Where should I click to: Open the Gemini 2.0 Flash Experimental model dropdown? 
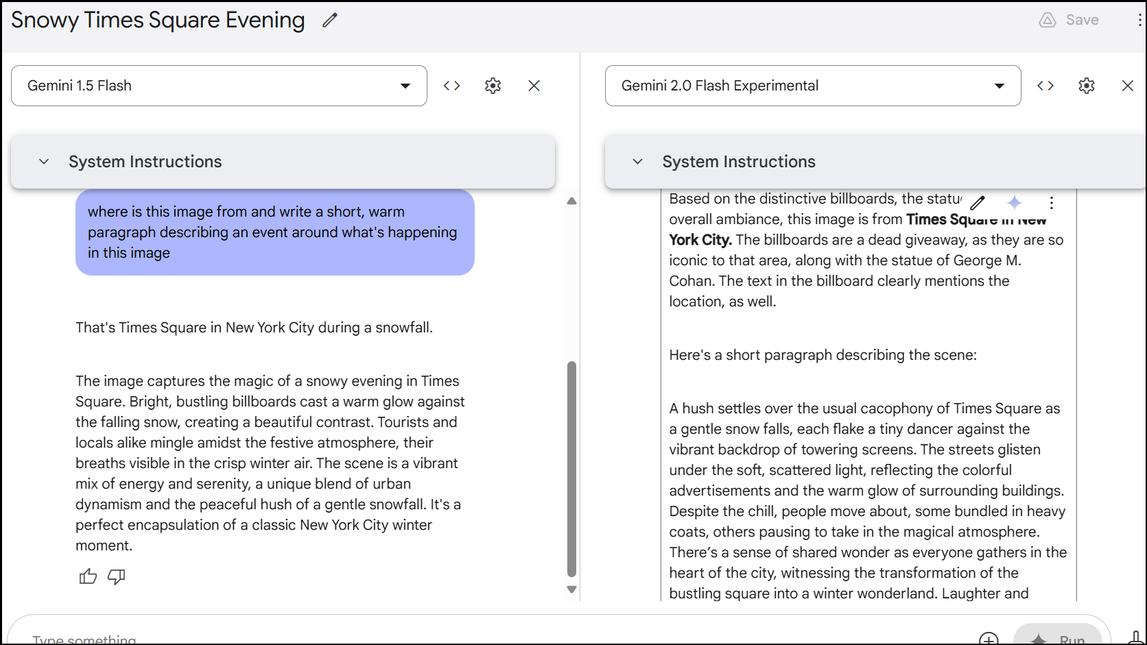(x=813, y=86)
